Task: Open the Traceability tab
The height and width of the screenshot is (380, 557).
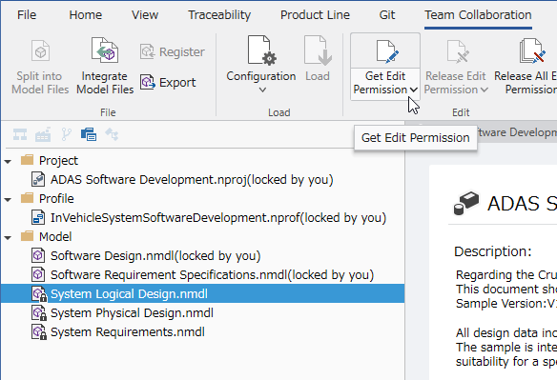Action: pos(219,15)
